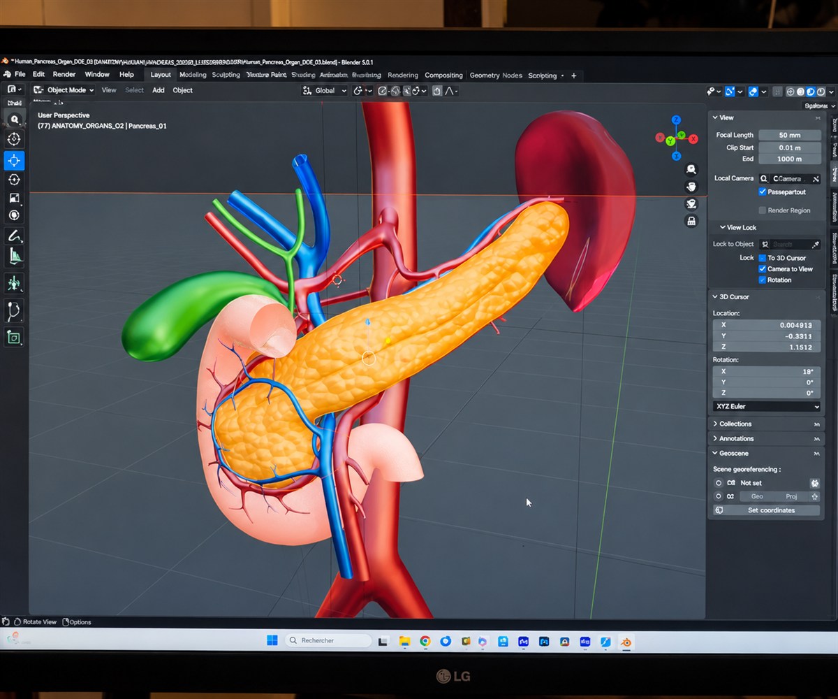Open Chrome from the Windows taskbar
The height and width of the screenshot is (699, 838).
pyautogui.click(x=425, y=641)
